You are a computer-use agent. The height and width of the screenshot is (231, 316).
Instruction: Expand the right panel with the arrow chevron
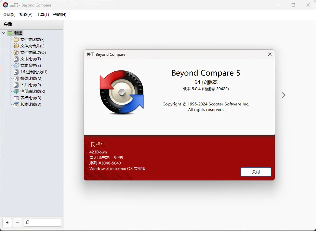(x=284, y=95)
